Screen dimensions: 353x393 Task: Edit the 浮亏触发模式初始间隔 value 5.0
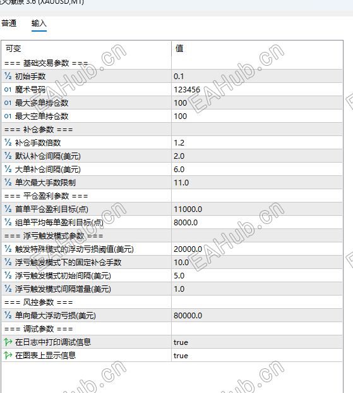click(x=257, y=275)
